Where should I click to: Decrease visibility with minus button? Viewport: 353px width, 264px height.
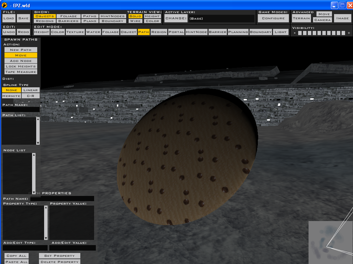pos(295,33)
